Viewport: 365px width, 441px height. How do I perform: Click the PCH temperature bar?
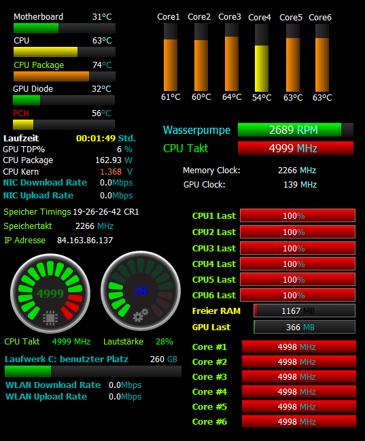[64, 124]
